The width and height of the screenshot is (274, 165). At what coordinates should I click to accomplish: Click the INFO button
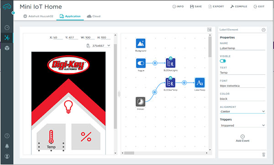tap(178, 6)
